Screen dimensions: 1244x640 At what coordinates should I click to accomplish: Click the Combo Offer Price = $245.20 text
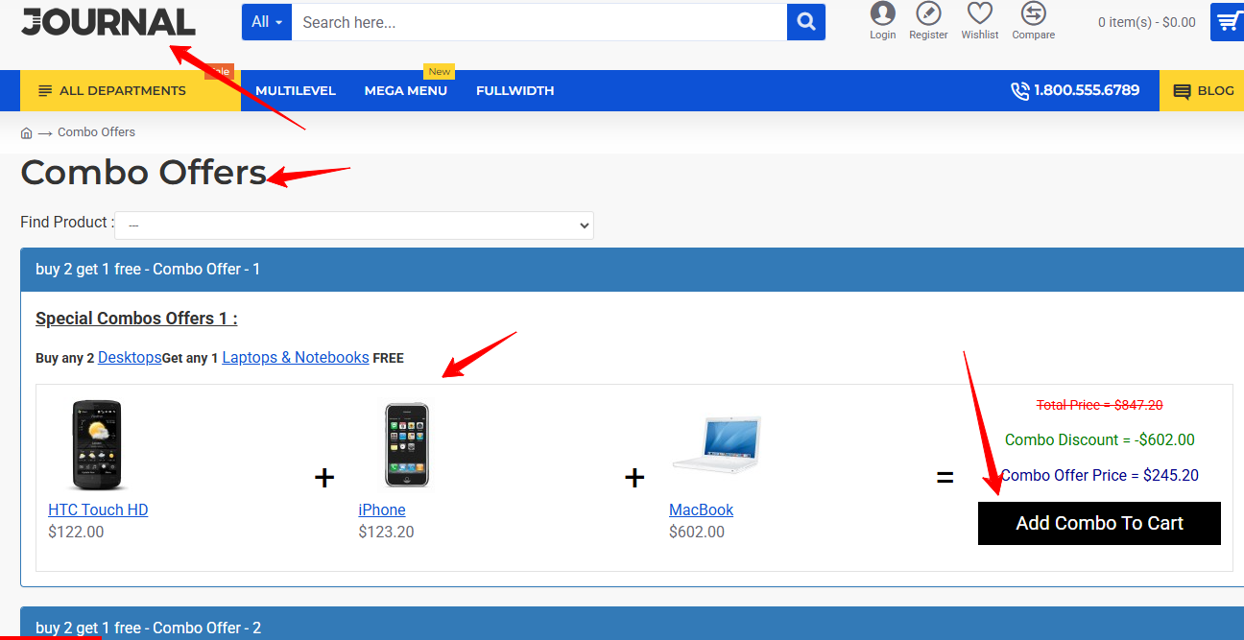[x=1100, y=475]
